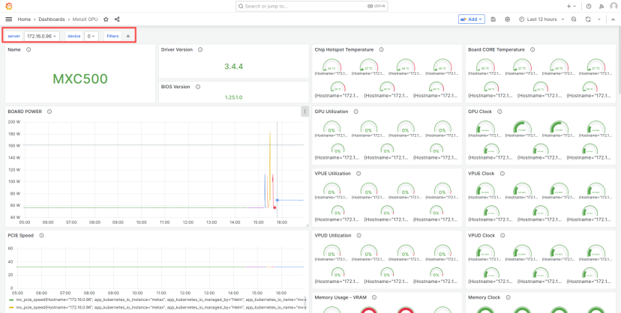Click the green mx_pcie_speed legend swatch
The width and height of the screenshot is (621, 313).
(x=11, y=300)
